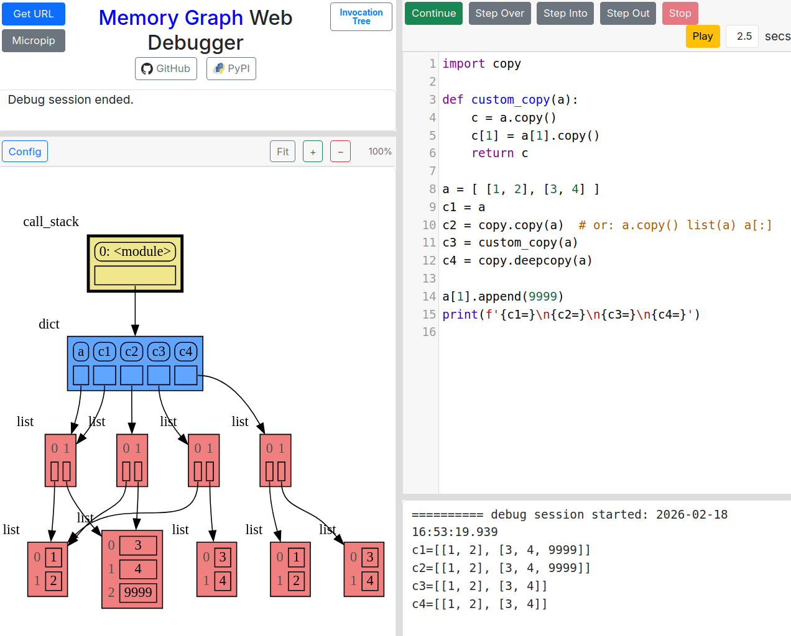Open the Config panel
The height and width of the screenshot is (636, 791).
tap(25, 152)
